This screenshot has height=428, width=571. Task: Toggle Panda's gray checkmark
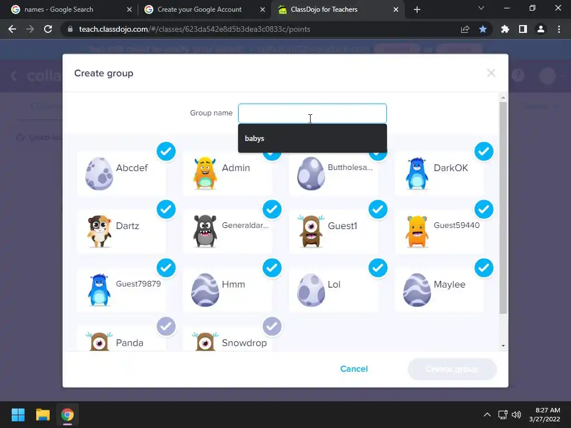coord(166,326)
